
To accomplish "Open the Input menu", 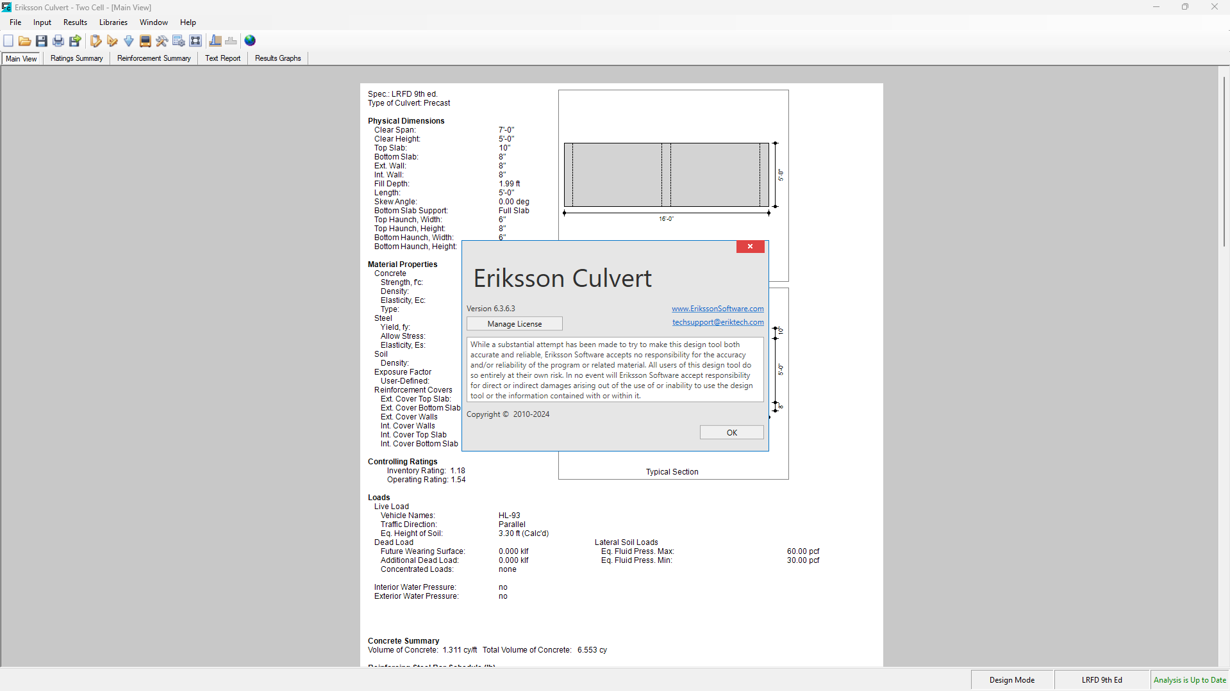I will point(42,22).
